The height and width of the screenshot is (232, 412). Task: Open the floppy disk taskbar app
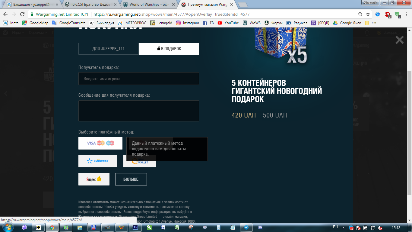tap(94, 227)
